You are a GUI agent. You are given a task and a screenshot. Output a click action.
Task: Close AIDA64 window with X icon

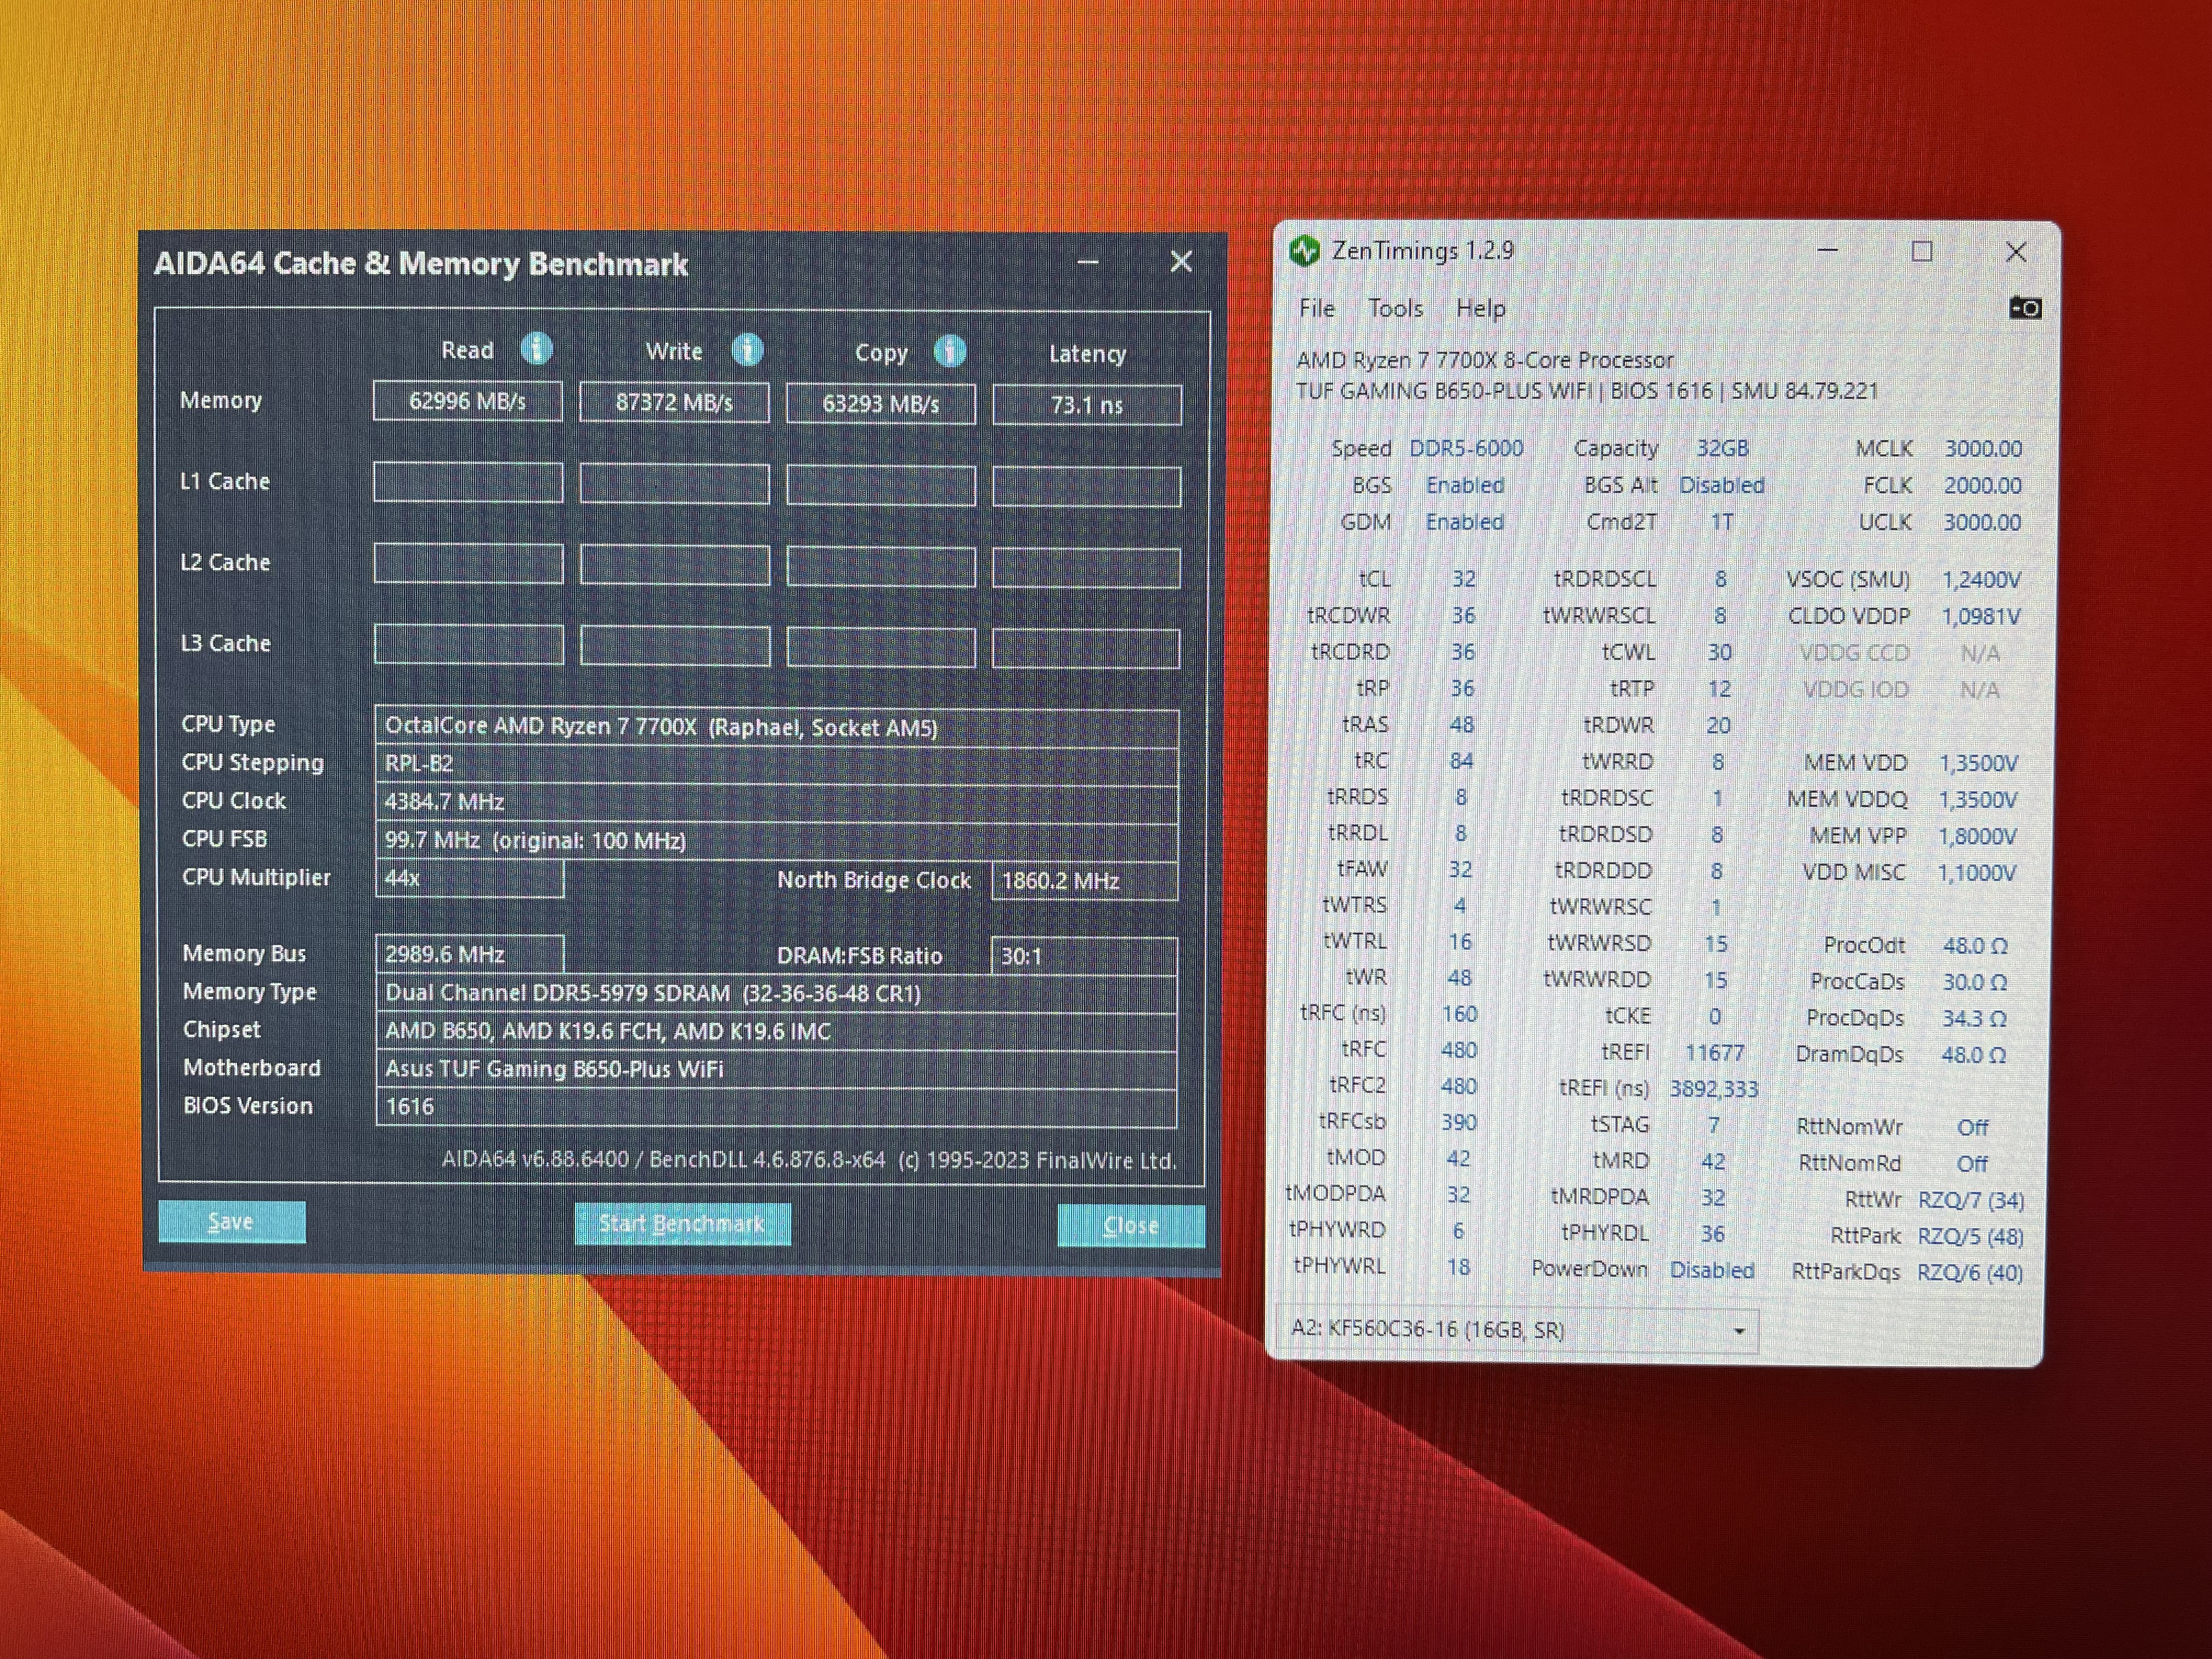pyautogui.click(x=1181, y=262)
